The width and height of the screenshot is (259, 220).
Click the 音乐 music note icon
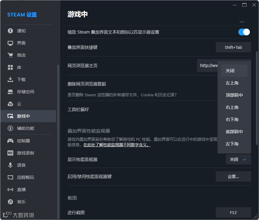(10, 202)
